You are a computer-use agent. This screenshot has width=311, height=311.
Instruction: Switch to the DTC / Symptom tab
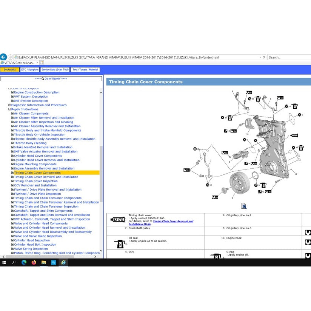[x=29, y=69]
